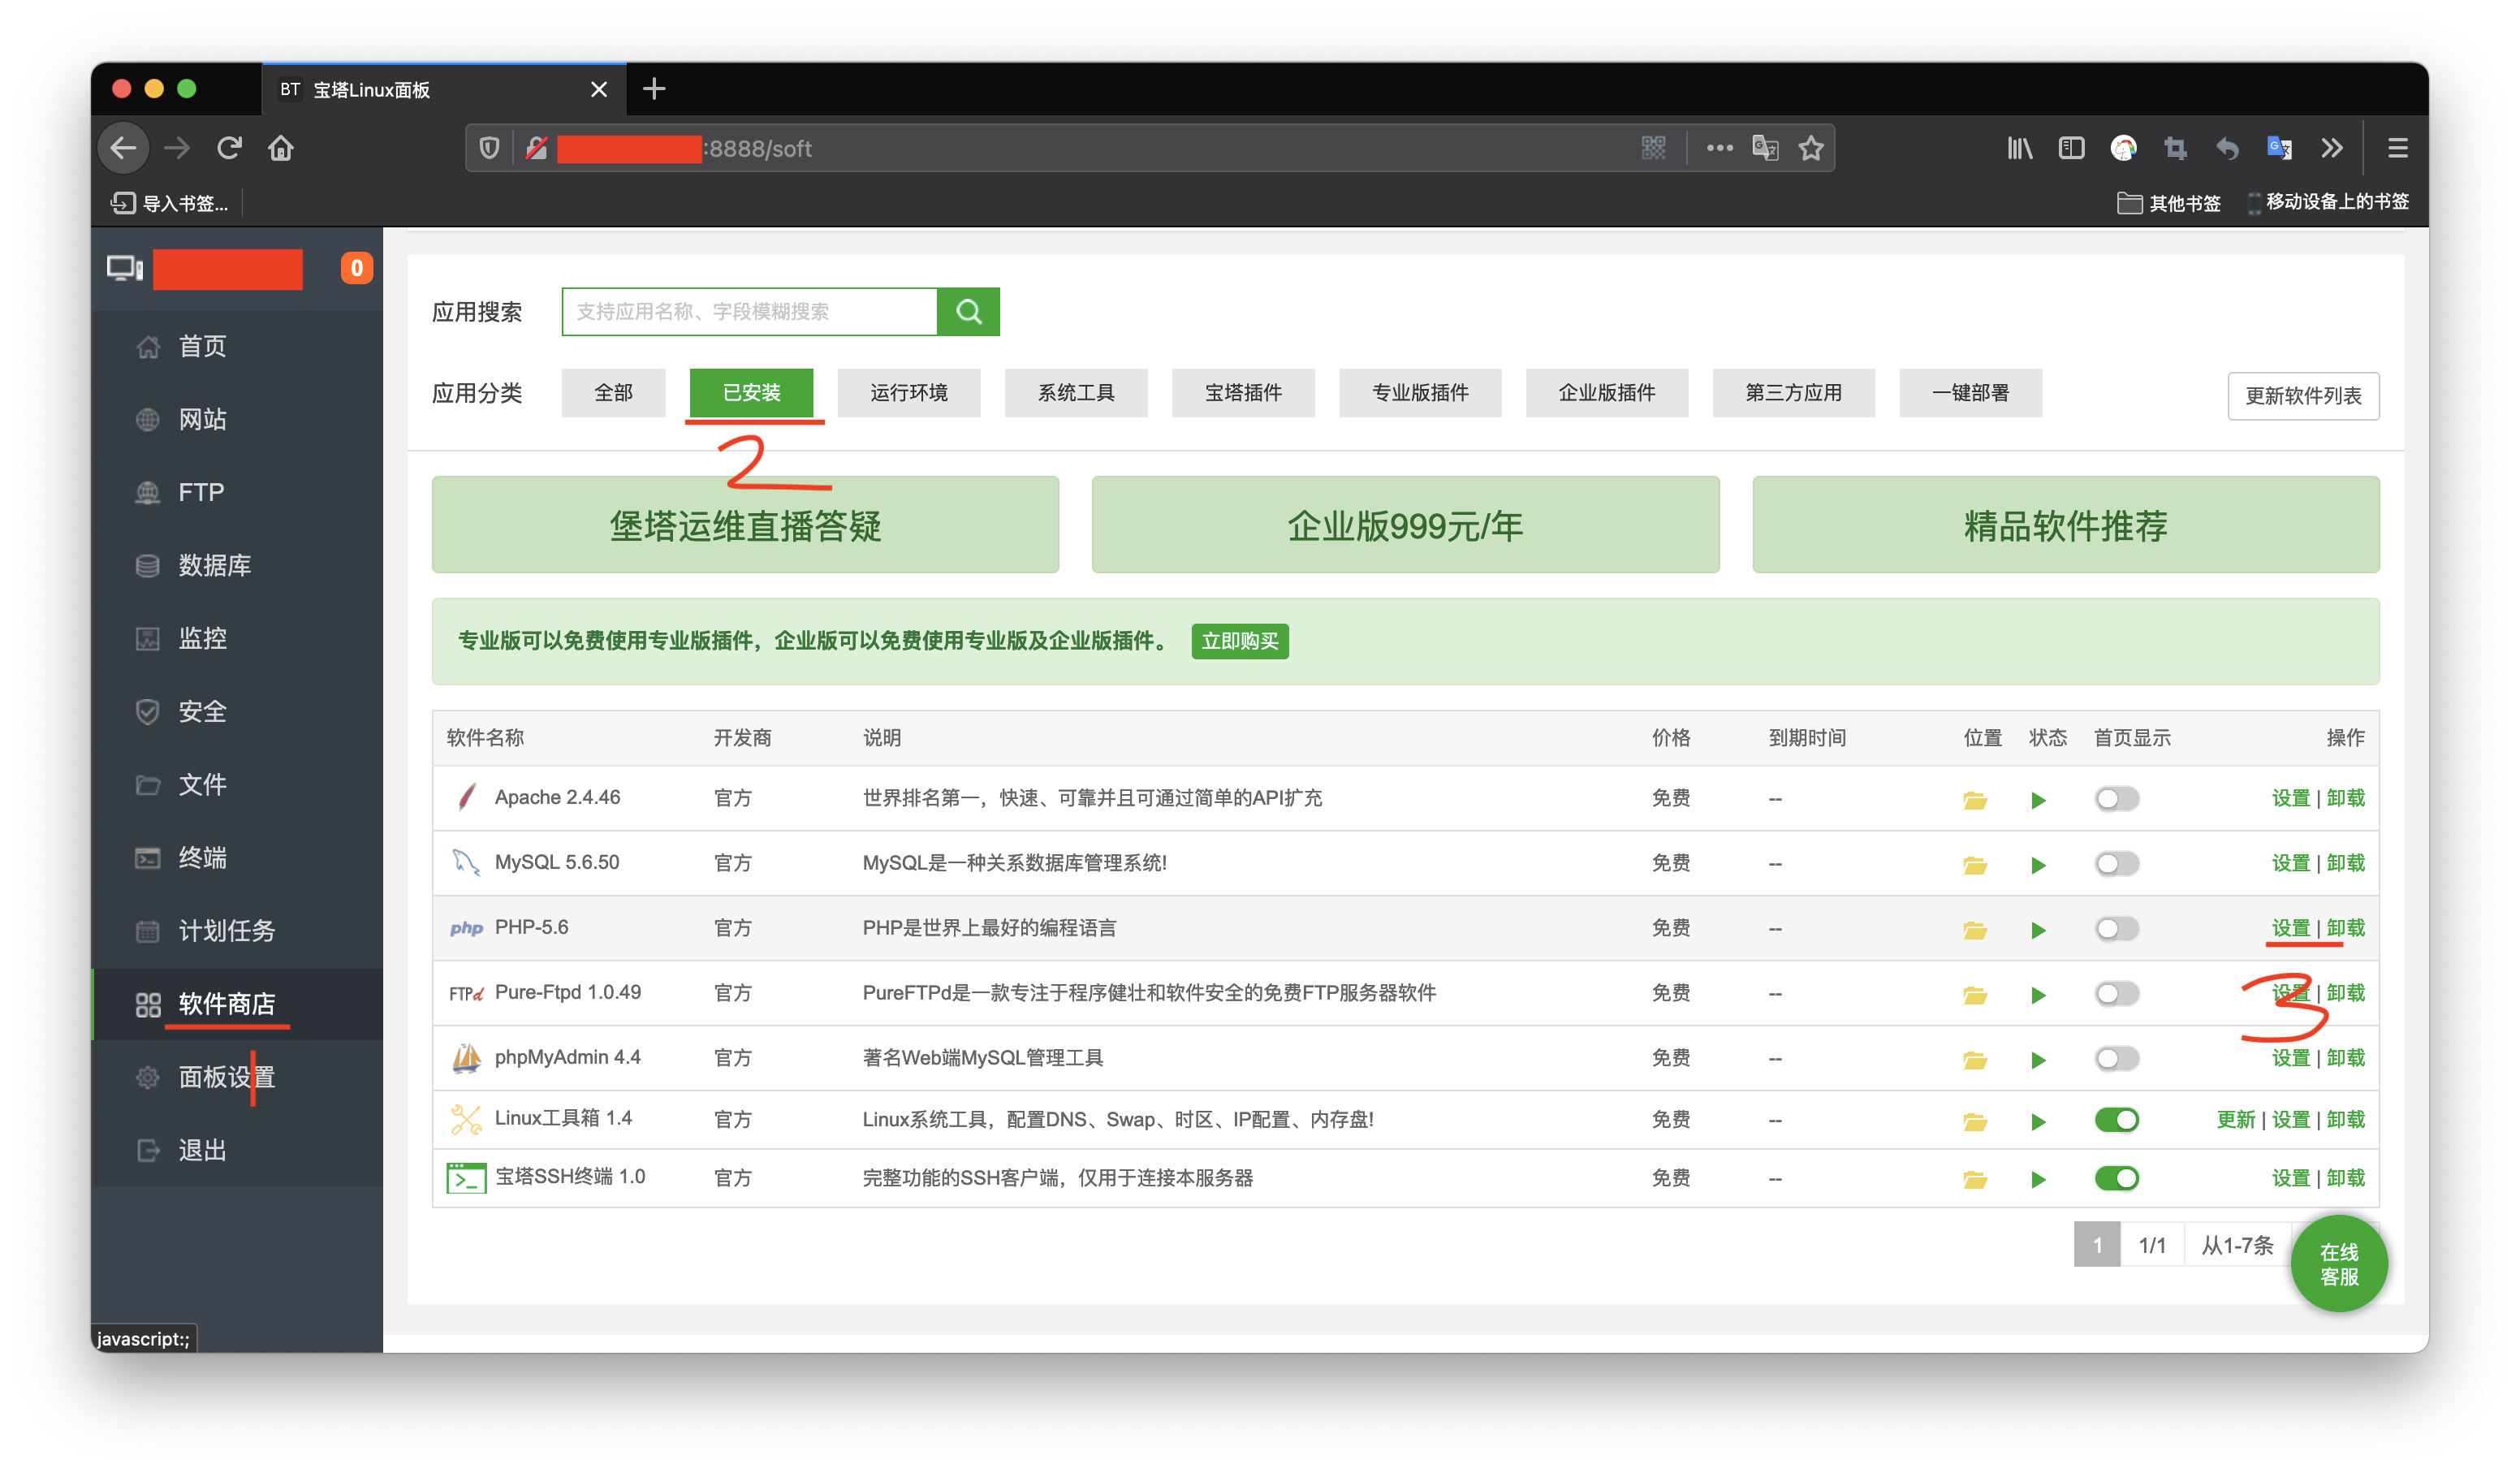Switch to the 一键部署 category tab

[1970, 392]
